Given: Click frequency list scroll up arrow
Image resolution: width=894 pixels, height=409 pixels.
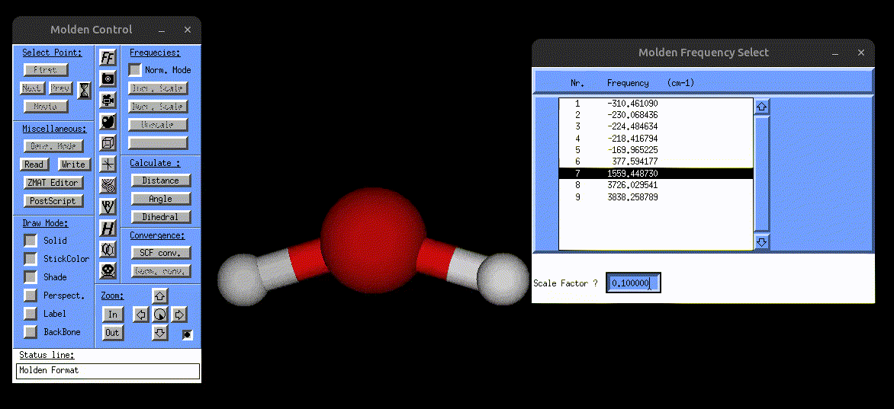Looking at the screenshot, I should pos(761,107).
